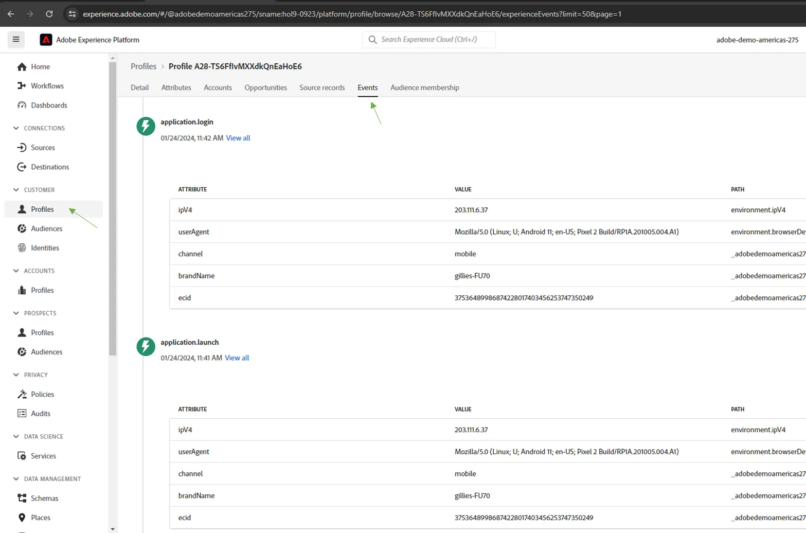The width and height of the screenshot is (806, 533).
Task: Go back to Profiles breadcrumb
Action: coord(143,66)
